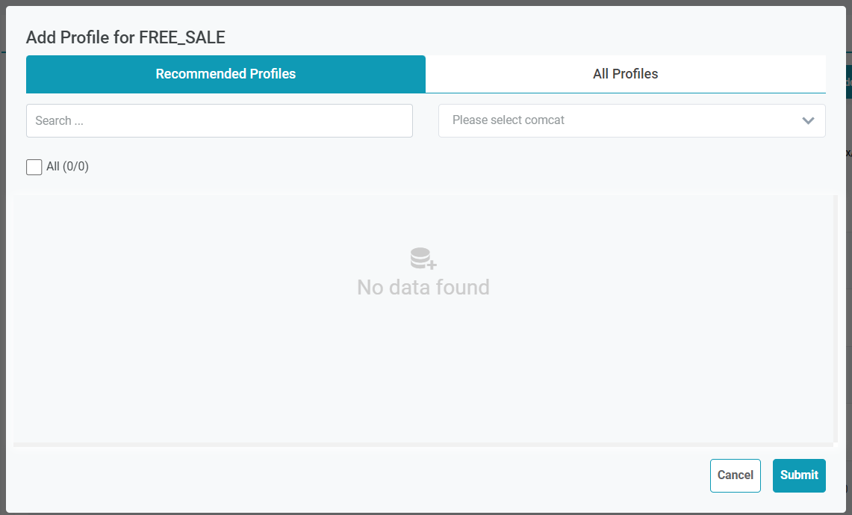Click the comcat dropdown chevron arrow
The image size is (852, 515).
[808, 121]
